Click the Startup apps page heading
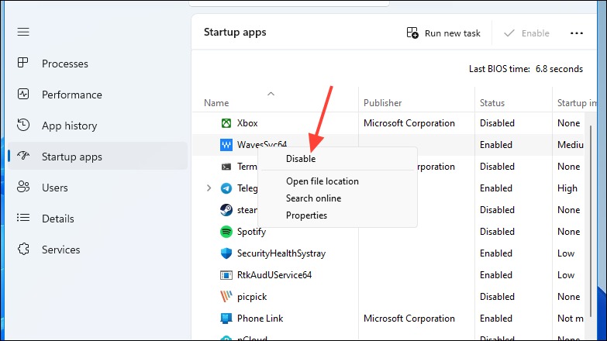The image size is (607, 341). click(235, 32)
